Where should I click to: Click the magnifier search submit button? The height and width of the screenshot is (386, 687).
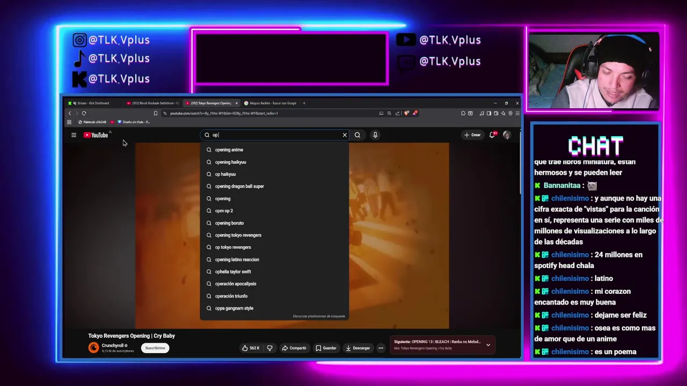point(357,135)
